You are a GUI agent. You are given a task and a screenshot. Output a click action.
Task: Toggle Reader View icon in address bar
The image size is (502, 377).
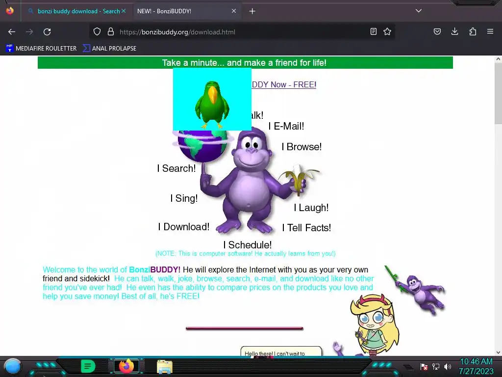coord(373,31)
